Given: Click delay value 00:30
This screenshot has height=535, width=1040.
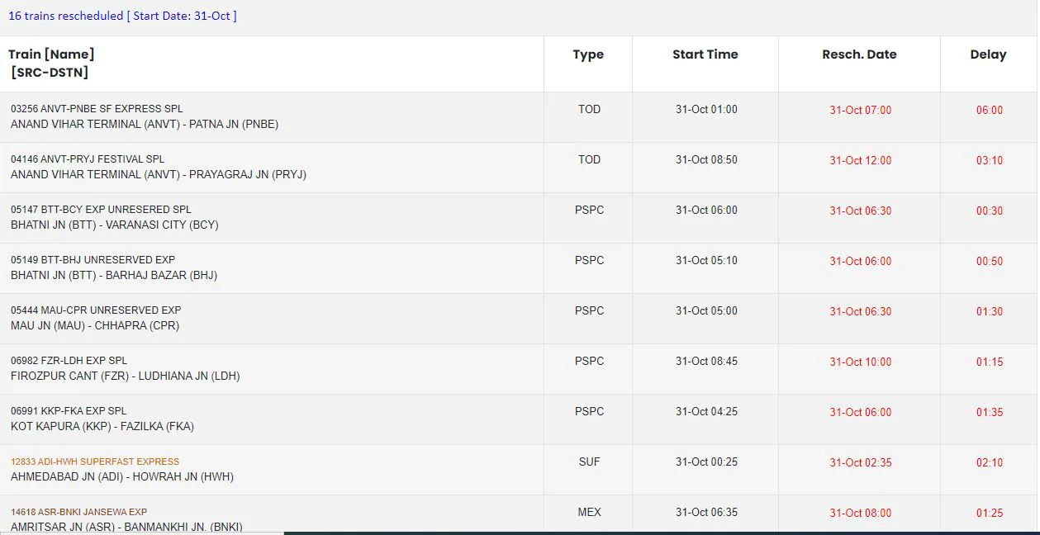Looking at the screenshot, I should pyautogui.click(x=990, y=211).
